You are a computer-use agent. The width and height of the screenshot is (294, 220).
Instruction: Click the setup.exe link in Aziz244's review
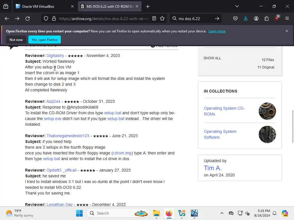(53, 119)
